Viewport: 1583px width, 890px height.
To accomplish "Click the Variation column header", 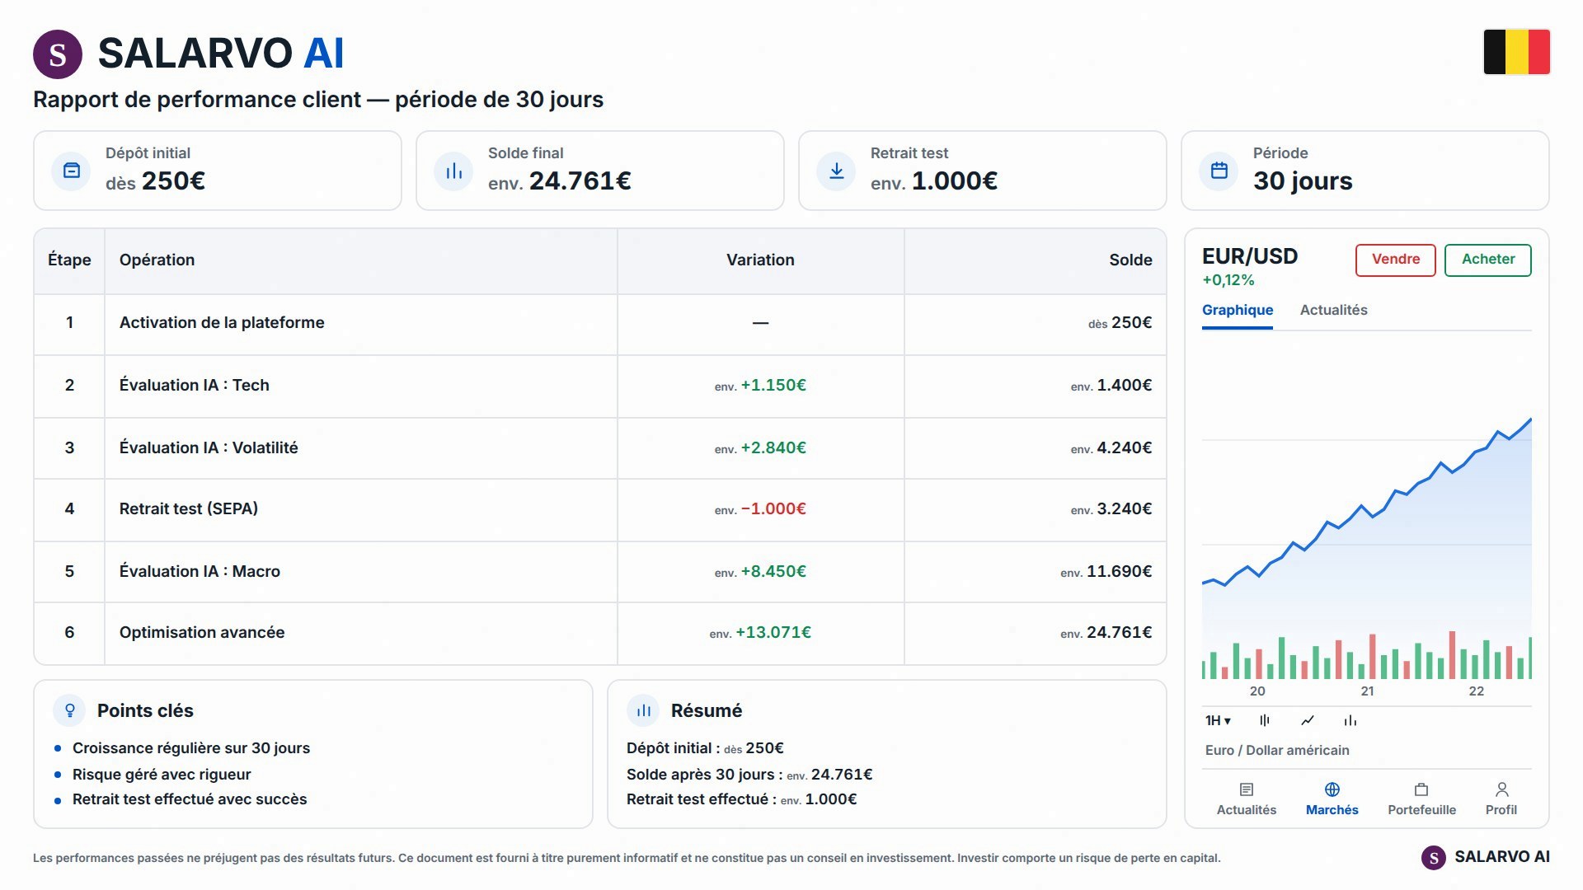I will tap(760, 260).
